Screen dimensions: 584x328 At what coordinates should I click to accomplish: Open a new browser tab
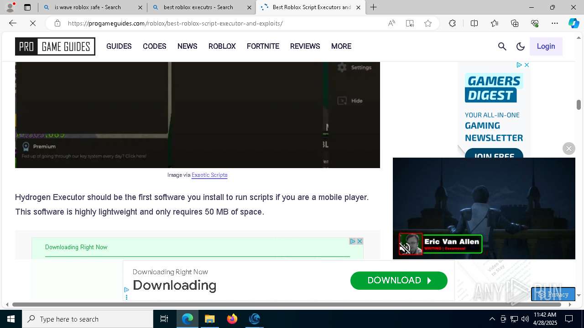[x=374, y=7]
